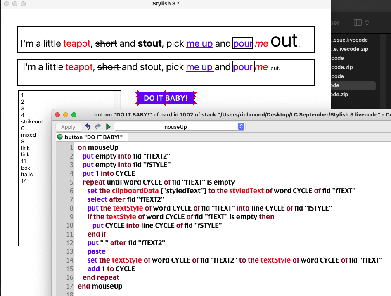Click the "strikeout" line in style list

point(32,121)
